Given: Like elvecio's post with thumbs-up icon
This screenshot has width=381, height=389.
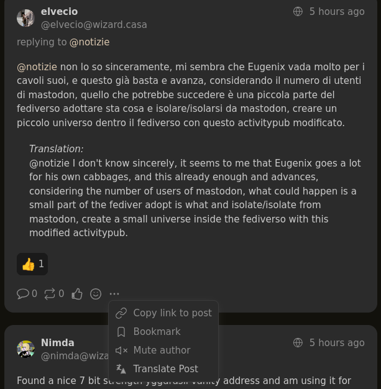Looking at the screenshot, I should tap(77, 294).
